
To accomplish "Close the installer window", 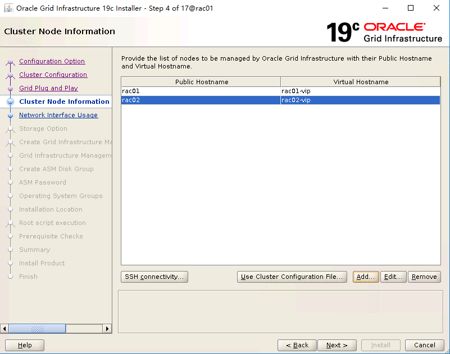I will [x=436, y=8].
